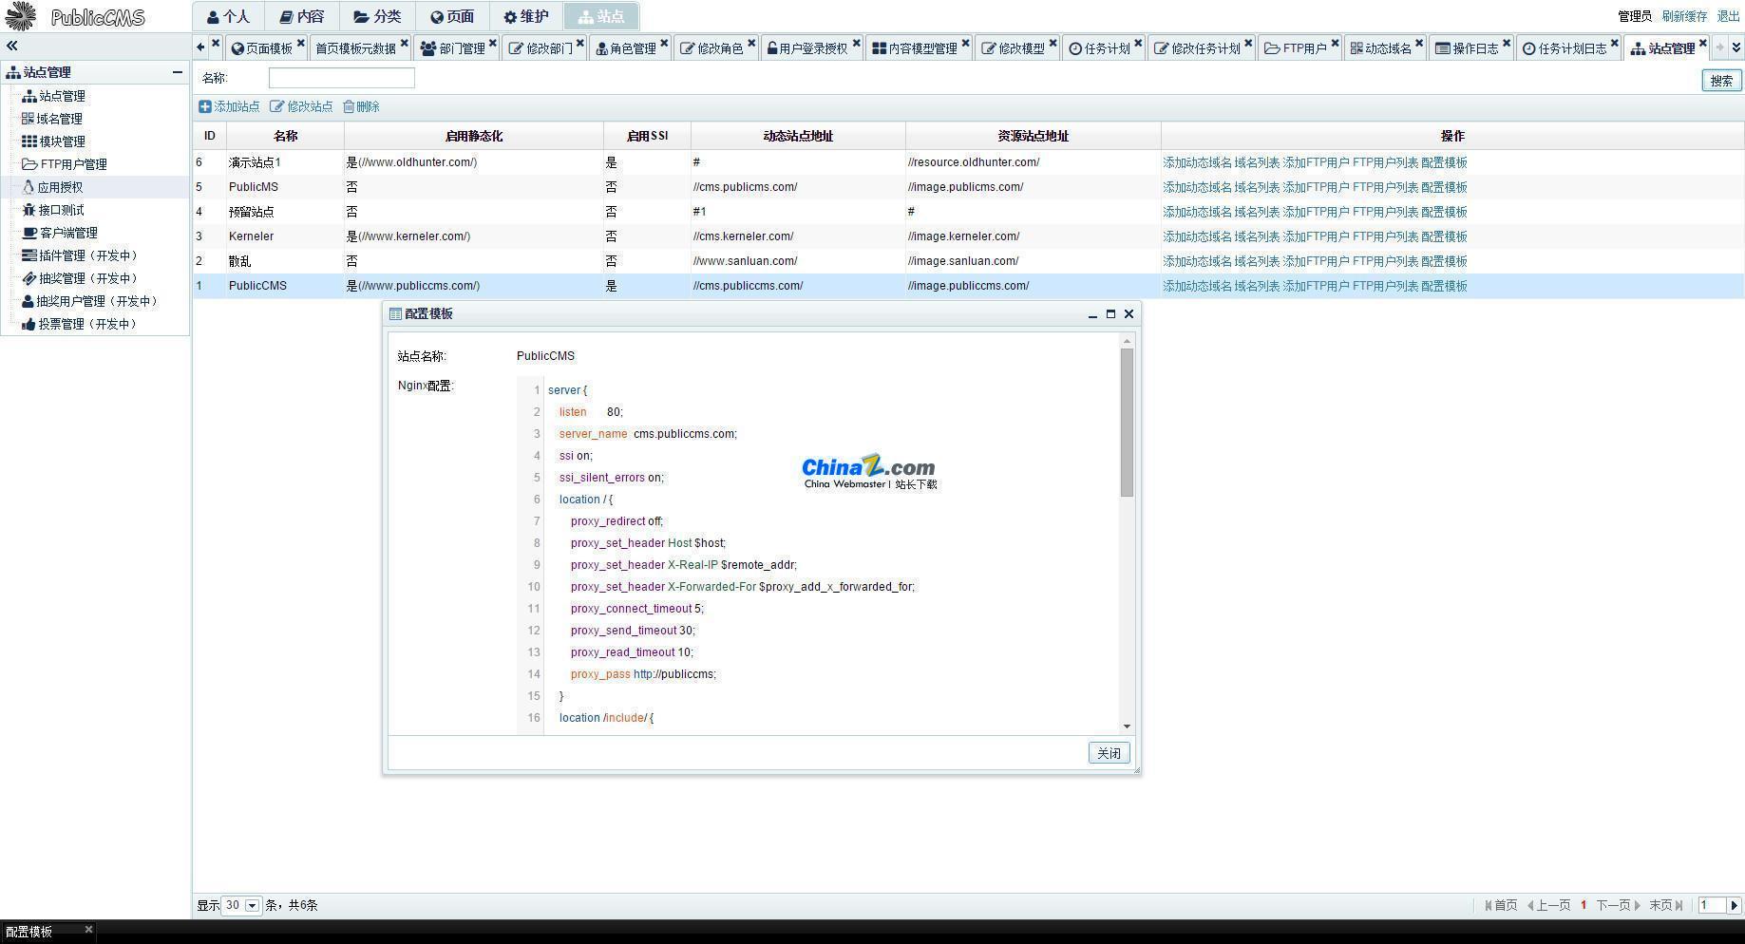1745x944 pixels.
Task: Close the 操作日志 tab
Action: (x=1506, y=44)
